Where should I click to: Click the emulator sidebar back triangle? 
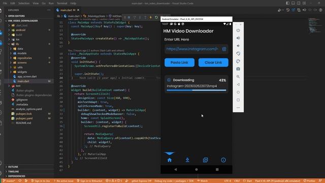point(238,84)
